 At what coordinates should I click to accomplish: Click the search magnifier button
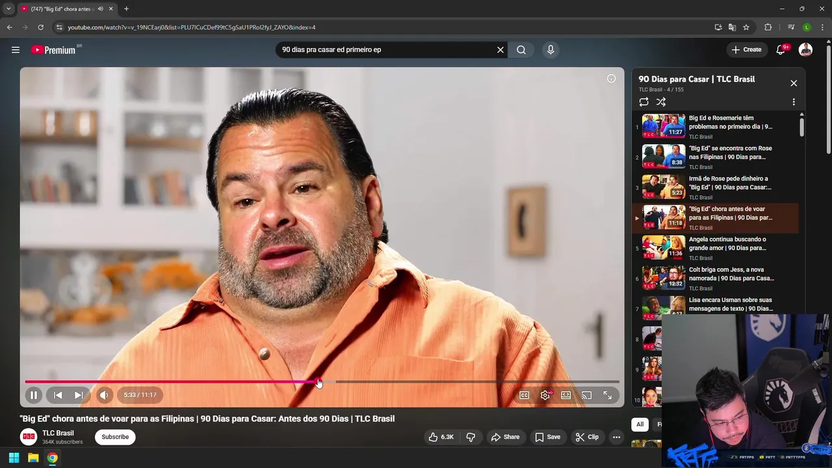tap(521, 49)
